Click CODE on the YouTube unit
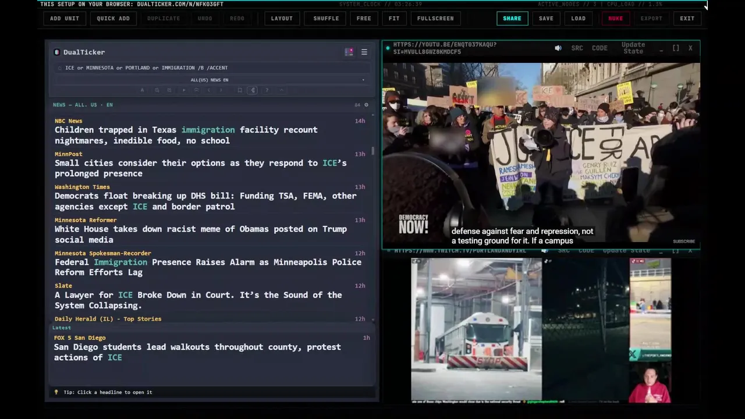 coord(599,48)
